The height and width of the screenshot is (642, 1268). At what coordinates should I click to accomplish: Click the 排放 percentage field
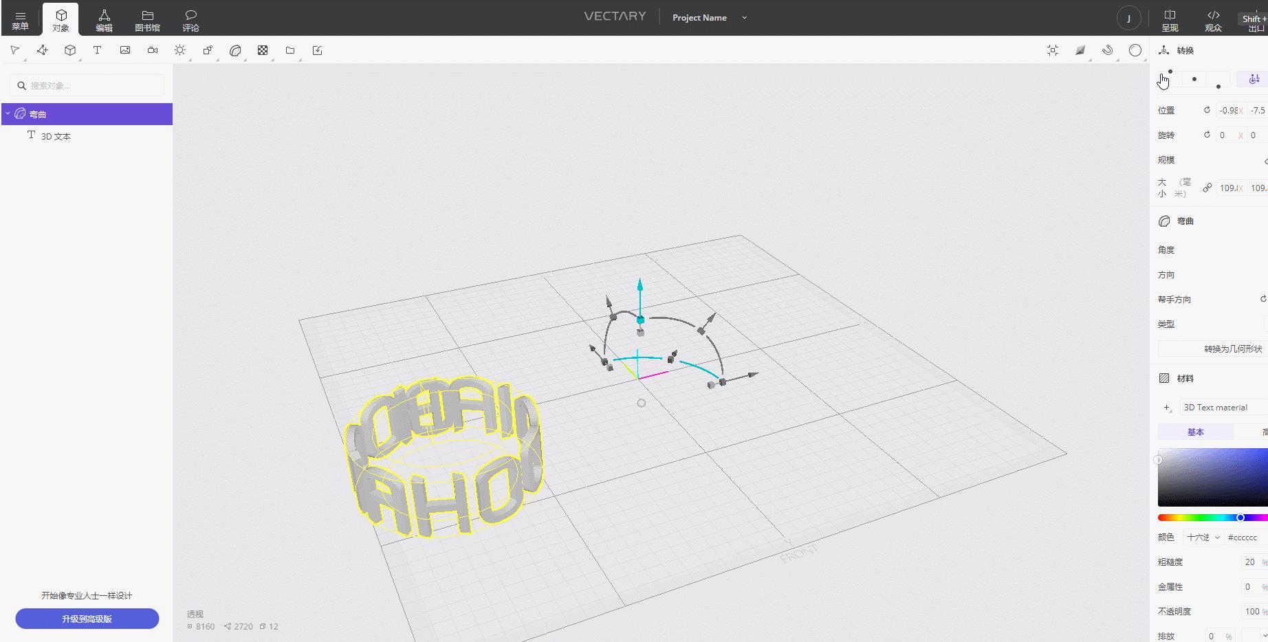[1220, 637]
